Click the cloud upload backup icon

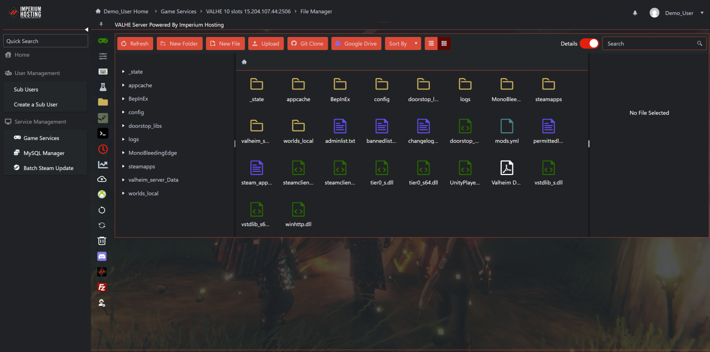coord(102,179)
